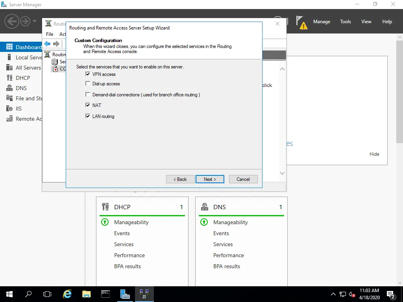403x302 pixels.
Task: Click the IIS sidebar icon
Action: 9,109
